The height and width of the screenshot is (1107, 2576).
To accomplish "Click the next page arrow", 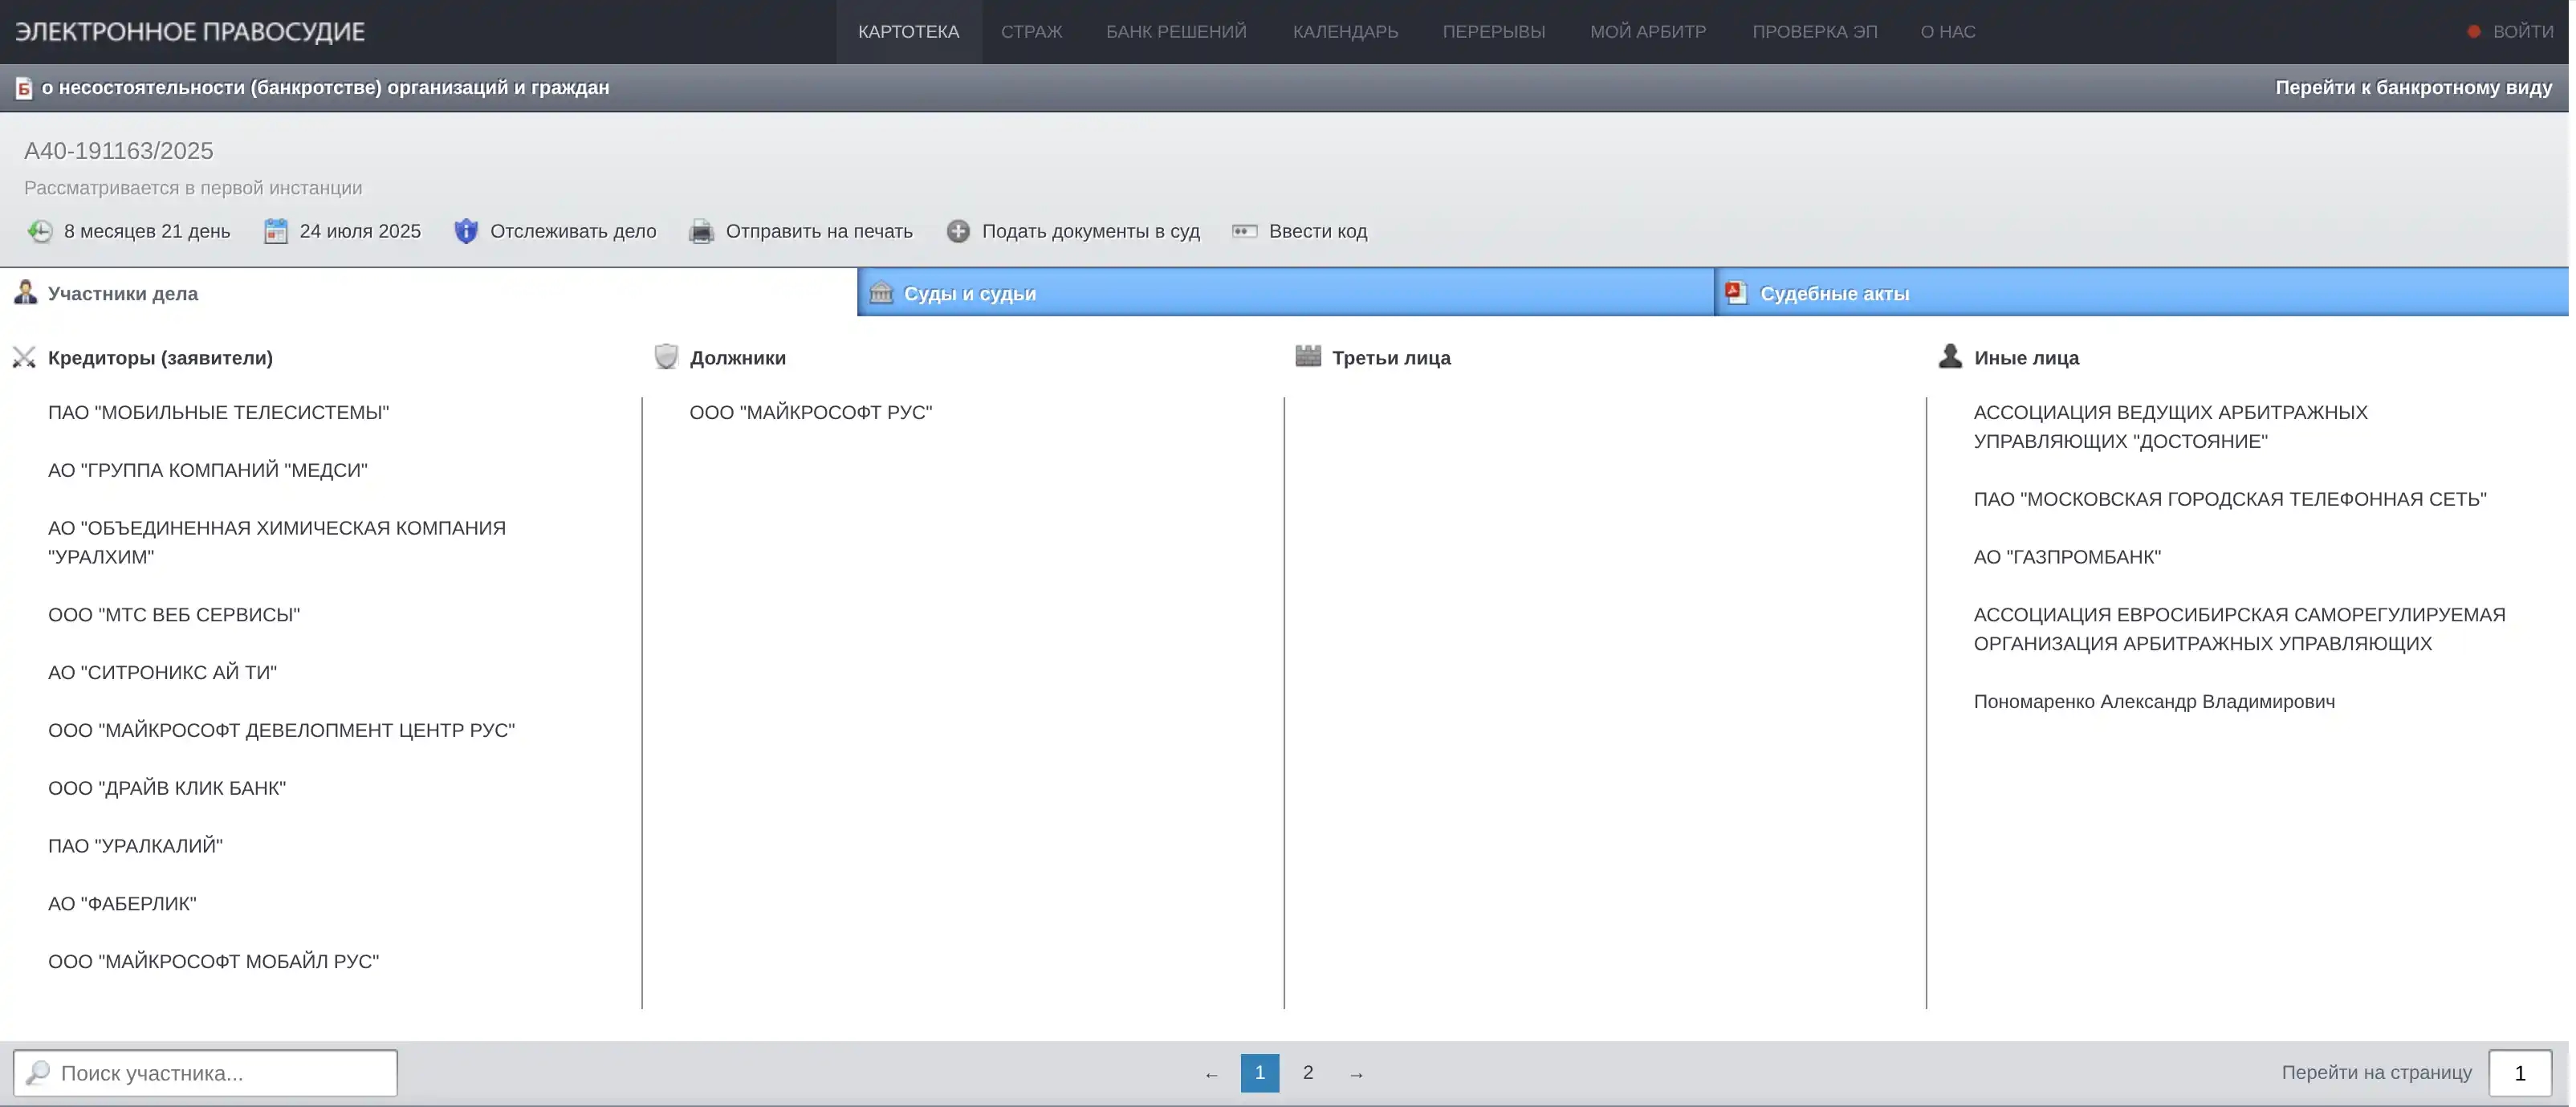I will [x=1356, y=1074].
